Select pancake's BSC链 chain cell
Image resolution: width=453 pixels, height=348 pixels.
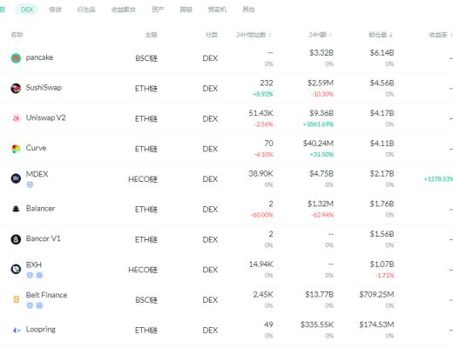[146, 58]
